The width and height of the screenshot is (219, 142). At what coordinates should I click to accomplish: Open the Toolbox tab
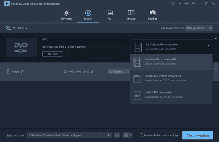click(x=152, y=15)
